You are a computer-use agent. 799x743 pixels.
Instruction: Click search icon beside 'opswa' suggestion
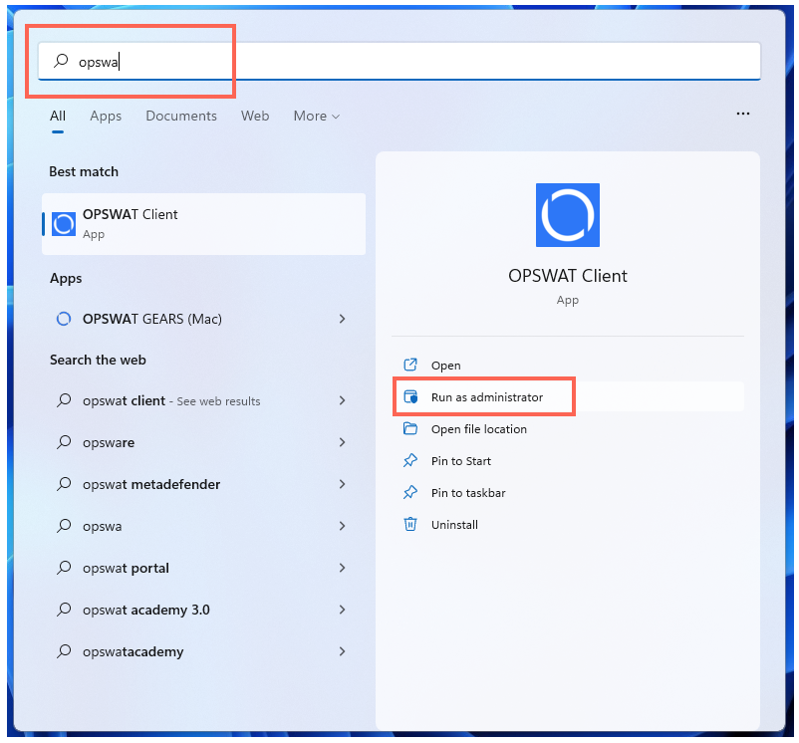[x=64, y=526]
